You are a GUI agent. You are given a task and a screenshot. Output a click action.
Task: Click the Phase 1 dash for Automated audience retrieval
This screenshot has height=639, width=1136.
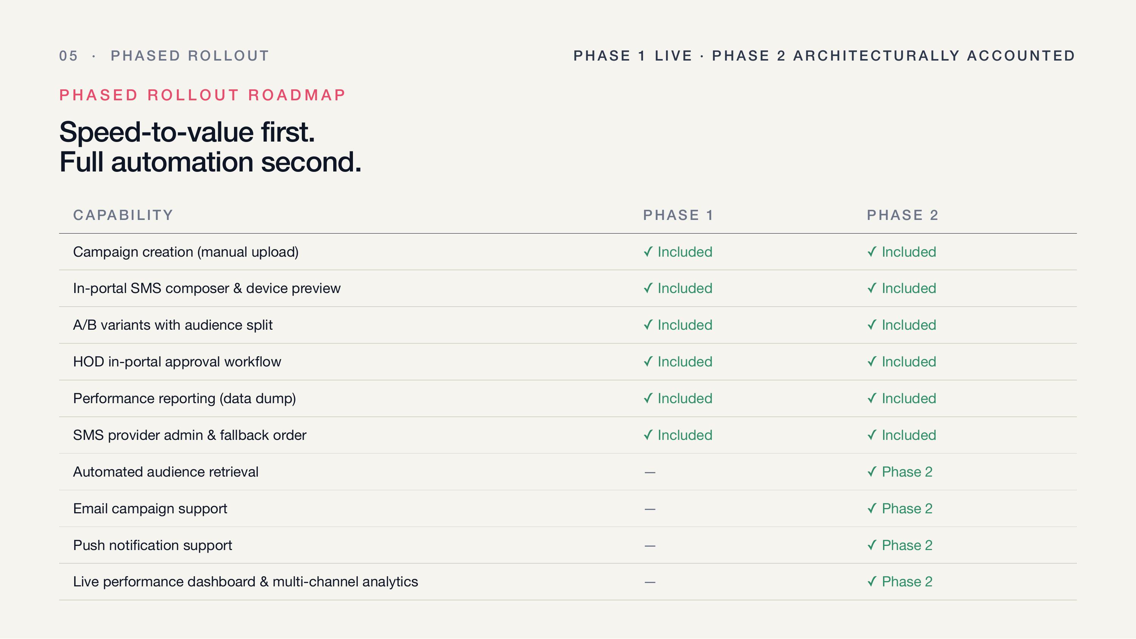tap(650, 472)
